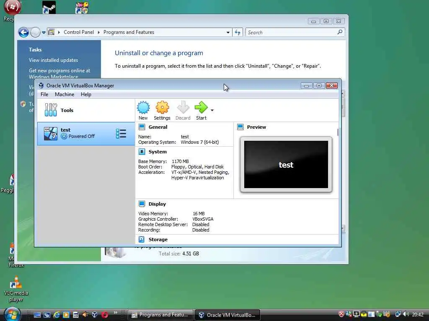This screenshot has height=321, width=429.
Task: Click Switch between windows Quick Launch icon
Action: pyautogui.click(x=47, y=315)
